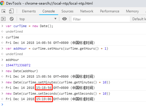Screen dimensions: 146x107
Task: Click the empty console prompt at bottom
Action: (73, 104)
